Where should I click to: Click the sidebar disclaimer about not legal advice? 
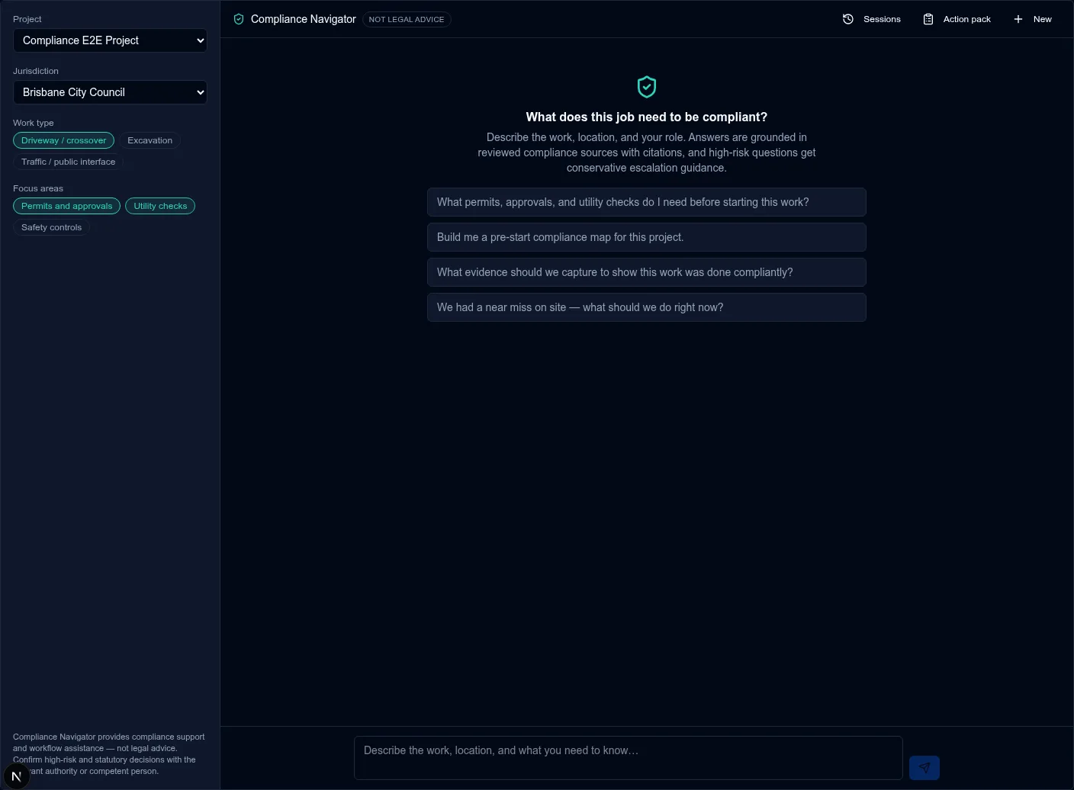pyautogui.click(x=109, y=753)
